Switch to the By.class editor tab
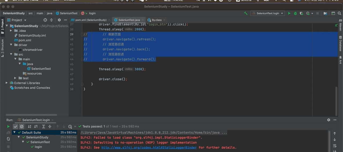Image resolution: width=343 pixels, height=152 pixels. coord(156,20)
